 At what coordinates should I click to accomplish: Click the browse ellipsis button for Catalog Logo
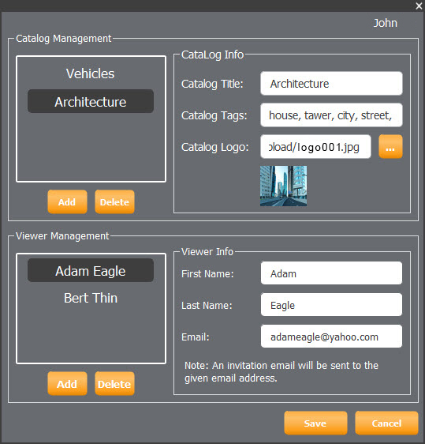(x=390, y=146)
